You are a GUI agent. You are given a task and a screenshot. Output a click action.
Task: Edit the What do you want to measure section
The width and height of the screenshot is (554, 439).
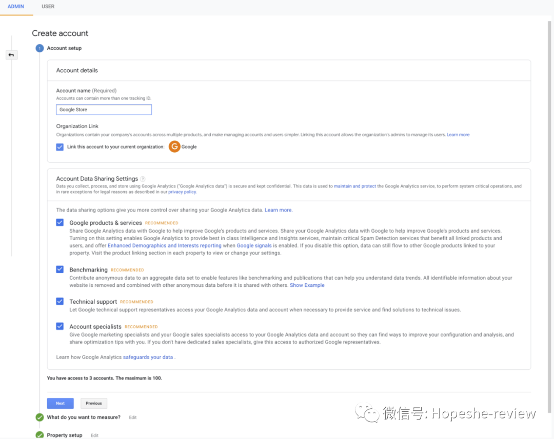pyautogui.click(x=132, y=417)
